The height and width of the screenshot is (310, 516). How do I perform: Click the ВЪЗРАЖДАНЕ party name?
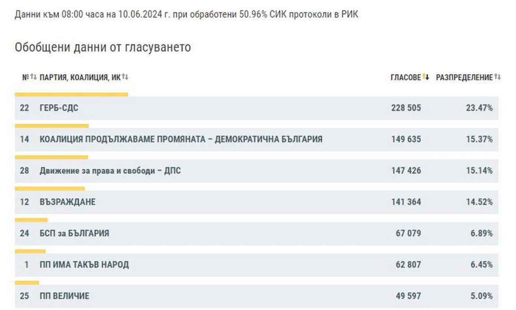pos(67,202)
